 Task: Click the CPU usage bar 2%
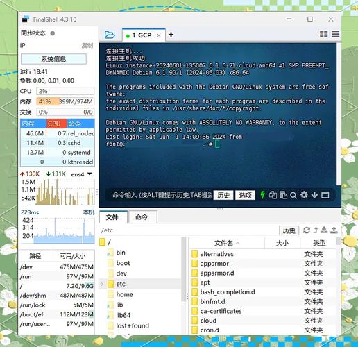pyautogui.click(x=65, y=91)
